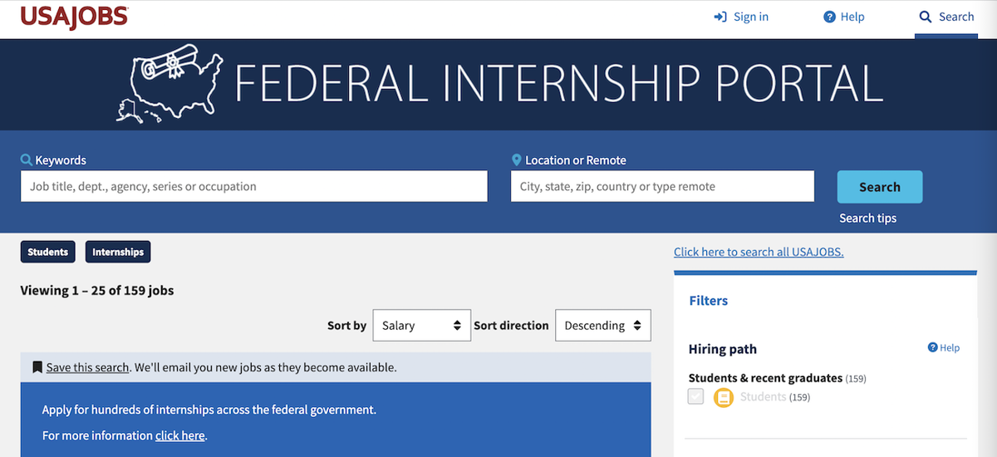Click the Help question mark icon in header
Image resolution: width=997 pixels, height=457 pixels.
pos(829,17)
